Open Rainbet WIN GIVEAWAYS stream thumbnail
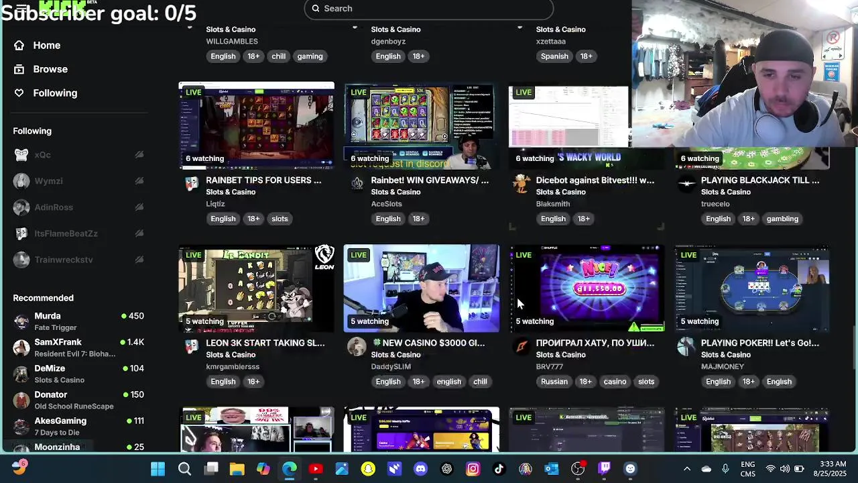The image size is (858, 483). 421,125
